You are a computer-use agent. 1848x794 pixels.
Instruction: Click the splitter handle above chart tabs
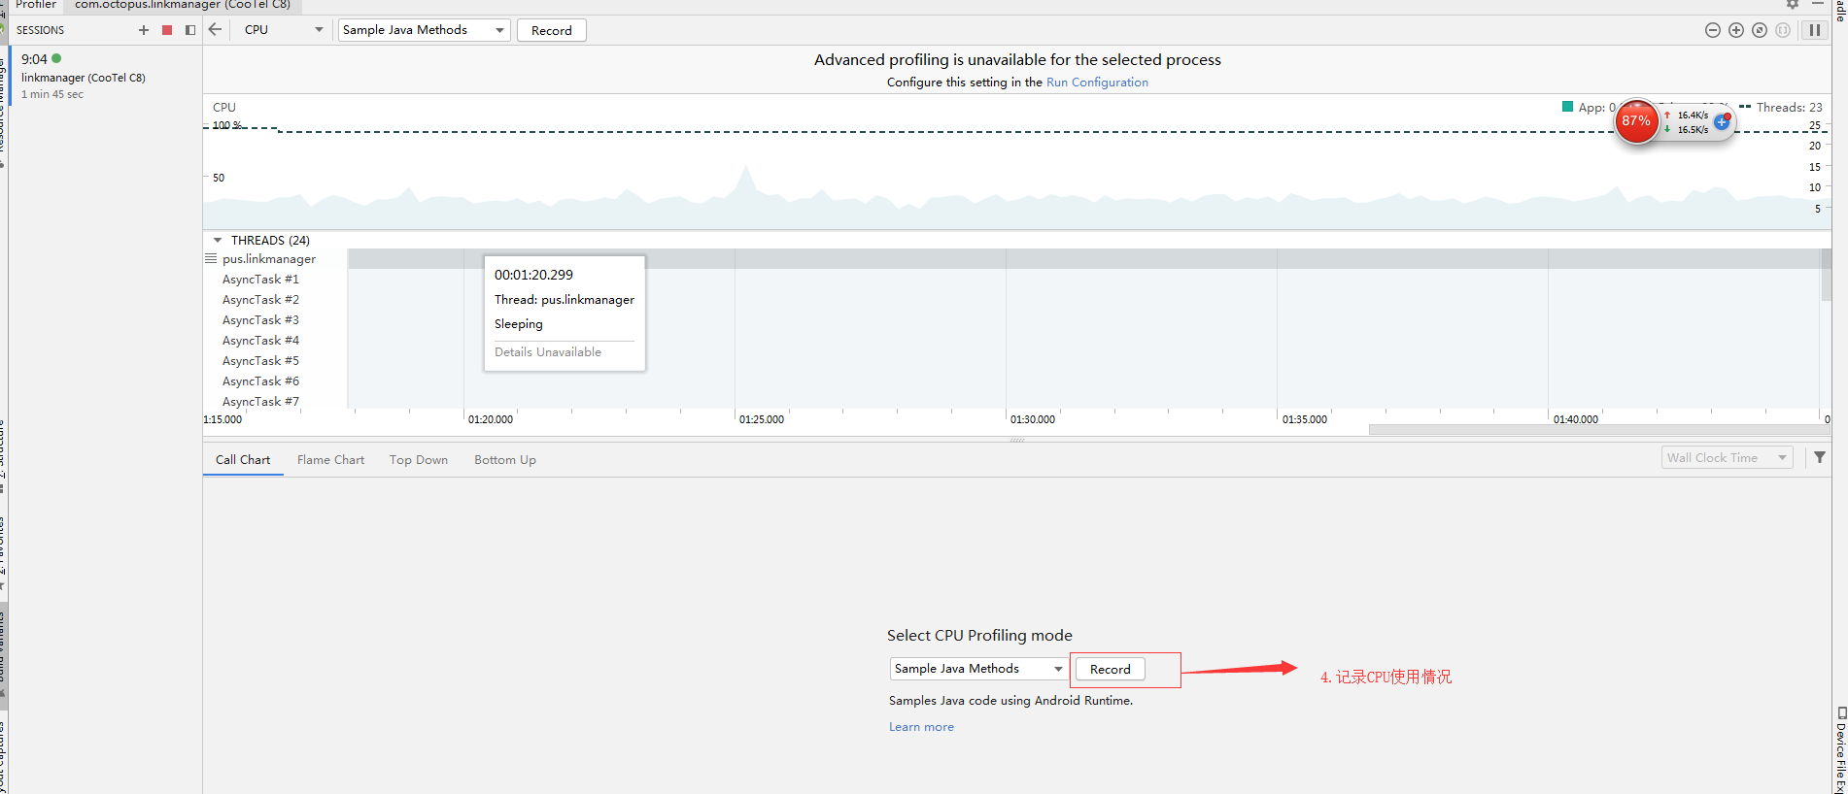1017,441
